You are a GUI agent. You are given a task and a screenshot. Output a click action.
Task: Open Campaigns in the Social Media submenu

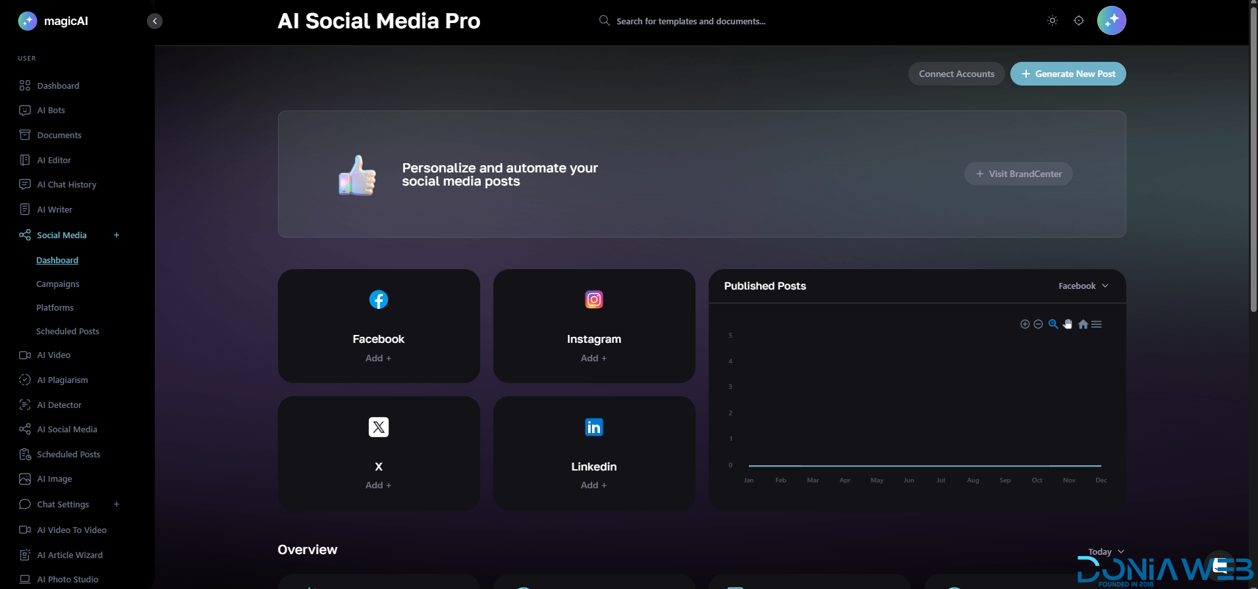tap(58, 284)
